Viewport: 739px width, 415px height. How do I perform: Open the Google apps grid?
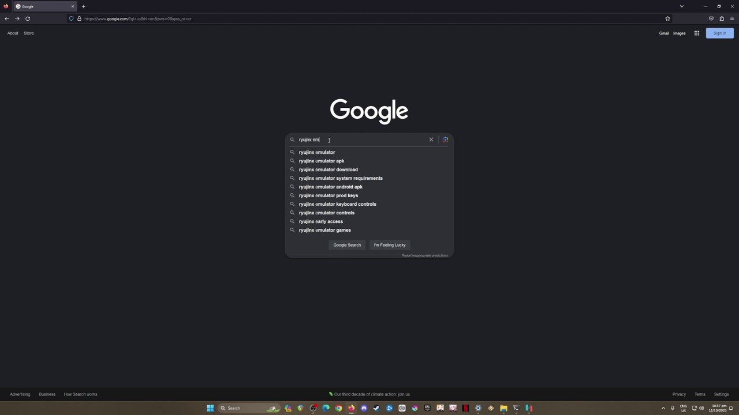[x=697, y=33]
